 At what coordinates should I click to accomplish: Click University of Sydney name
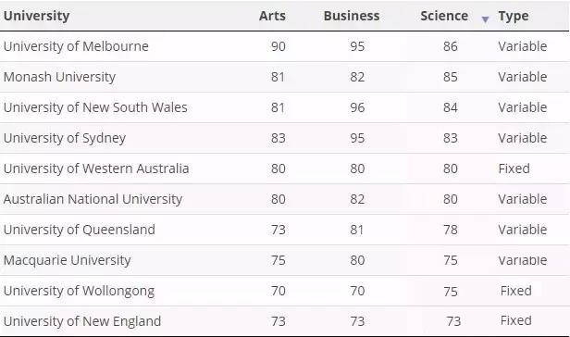click(x=65, y=138)
